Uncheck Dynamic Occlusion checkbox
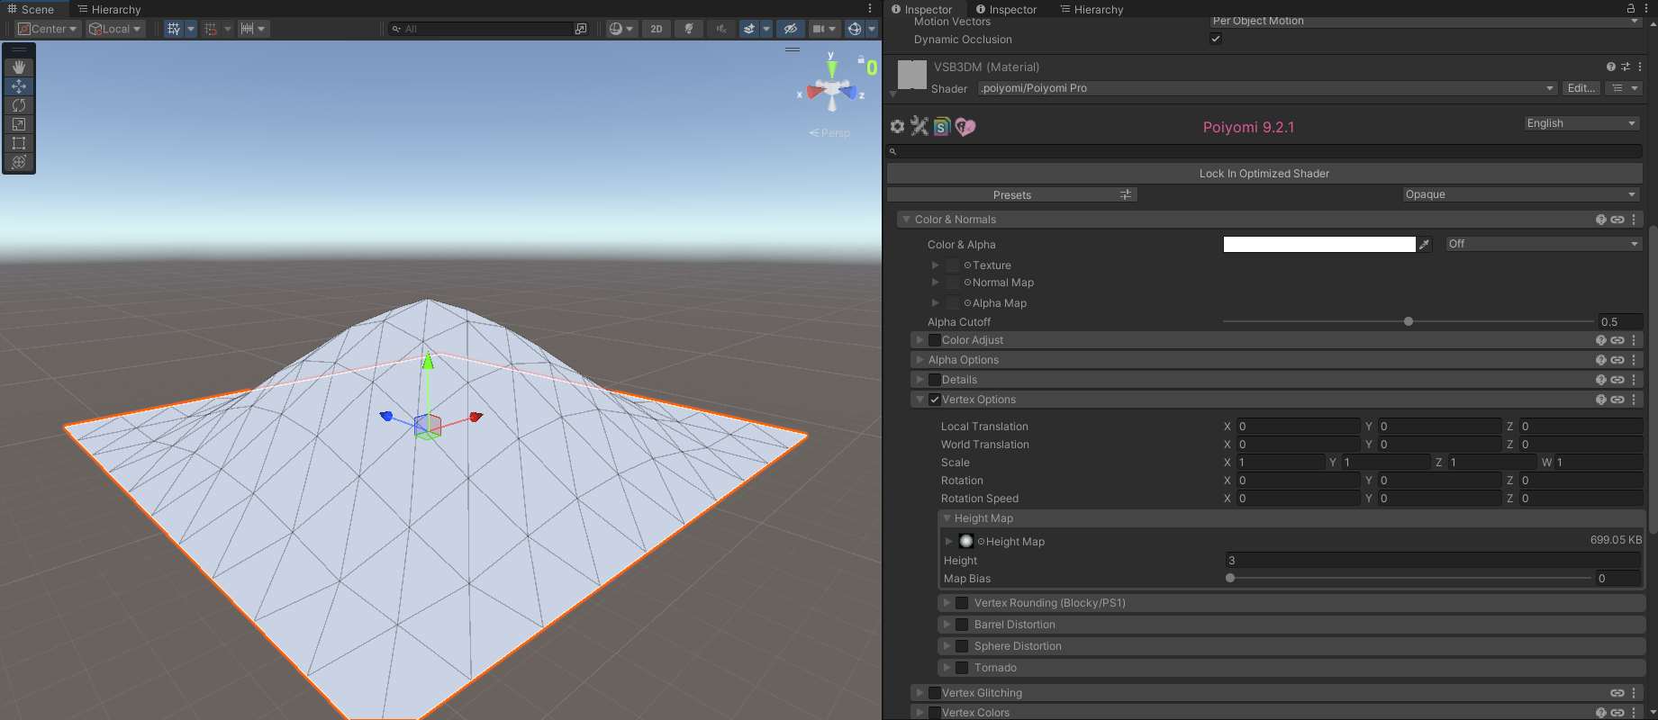This screenshot has height=720, width=1658. (1216, 39)
